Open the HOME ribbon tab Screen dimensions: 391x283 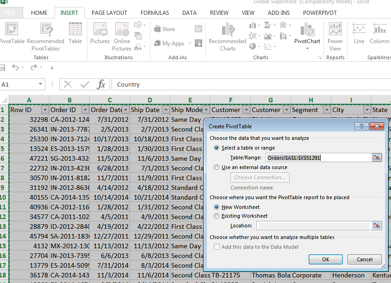(39, 13)
